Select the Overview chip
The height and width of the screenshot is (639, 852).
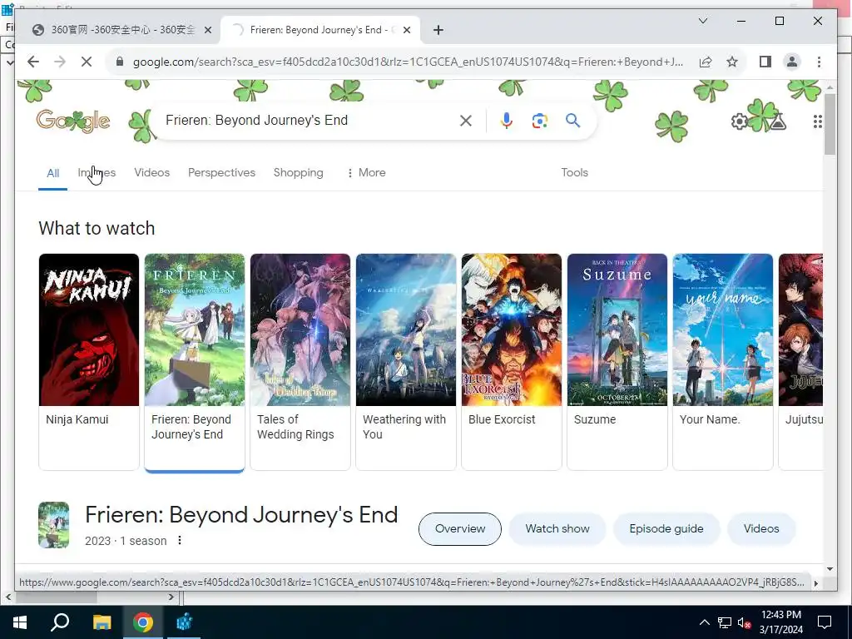pyautogui.click(x=459, y=528)
